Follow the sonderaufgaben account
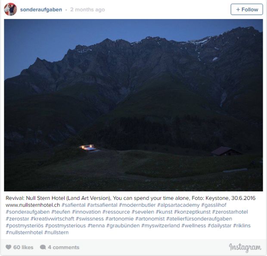The image size is (267, 256). [247, 9]
